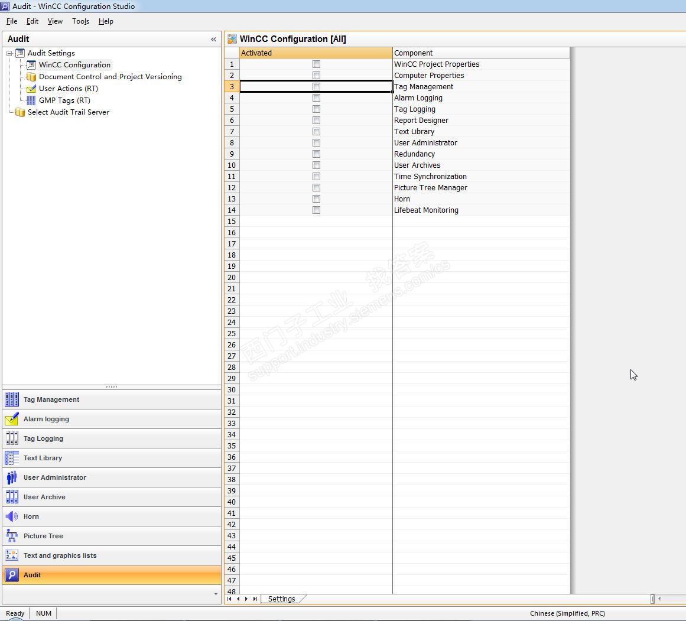
Task: Activate Computer Properties checkbox
Action: pos(316,75)
